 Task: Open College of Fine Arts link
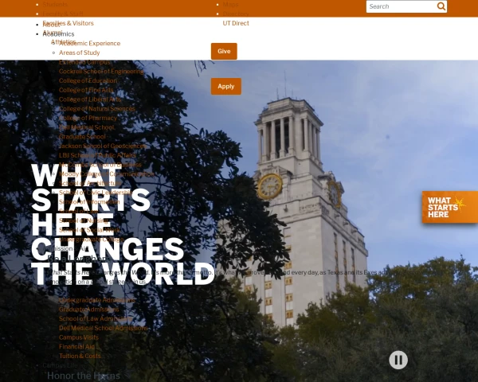86,90
